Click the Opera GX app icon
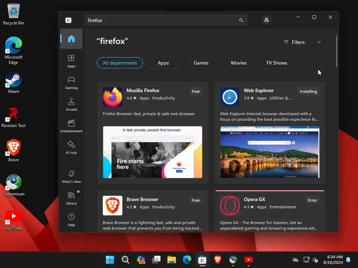358x268 pixels. (230, 206)
